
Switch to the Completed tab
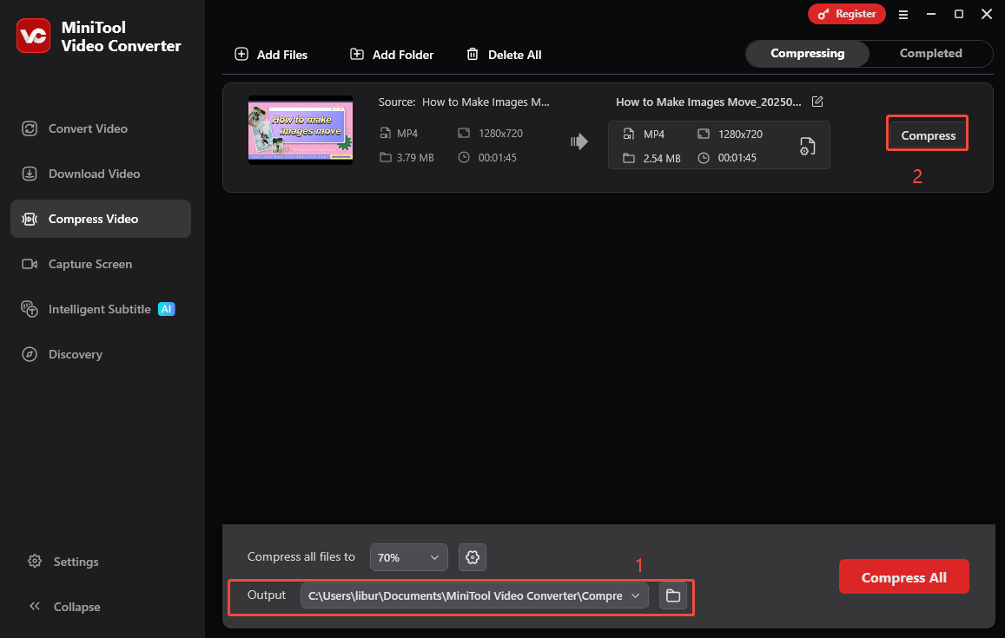(x=930, y=53)
